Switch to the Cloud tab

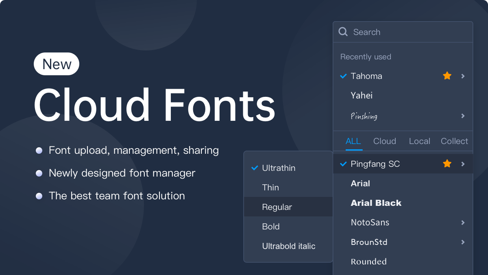tap(384, 141)
